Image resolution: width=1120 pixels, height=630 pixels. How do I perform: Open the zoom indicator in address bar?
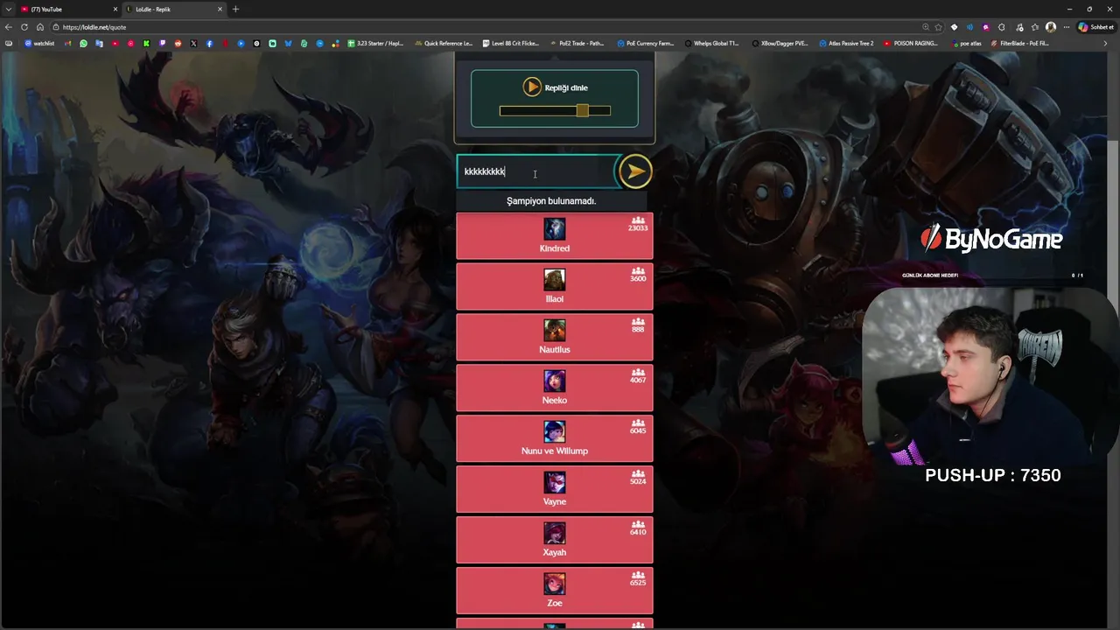[926, 27]
